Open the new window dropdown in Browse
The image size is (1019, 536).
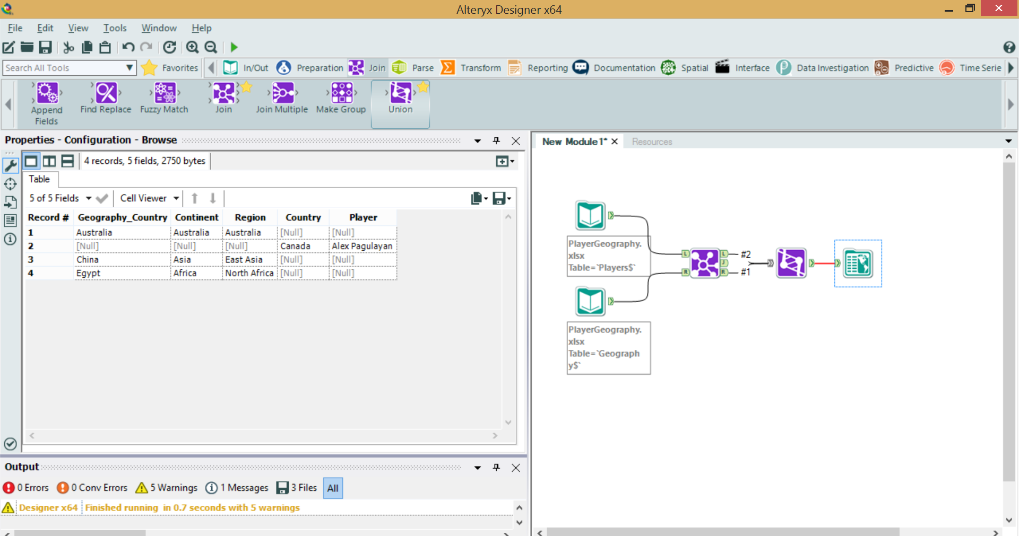click(505, 161)
